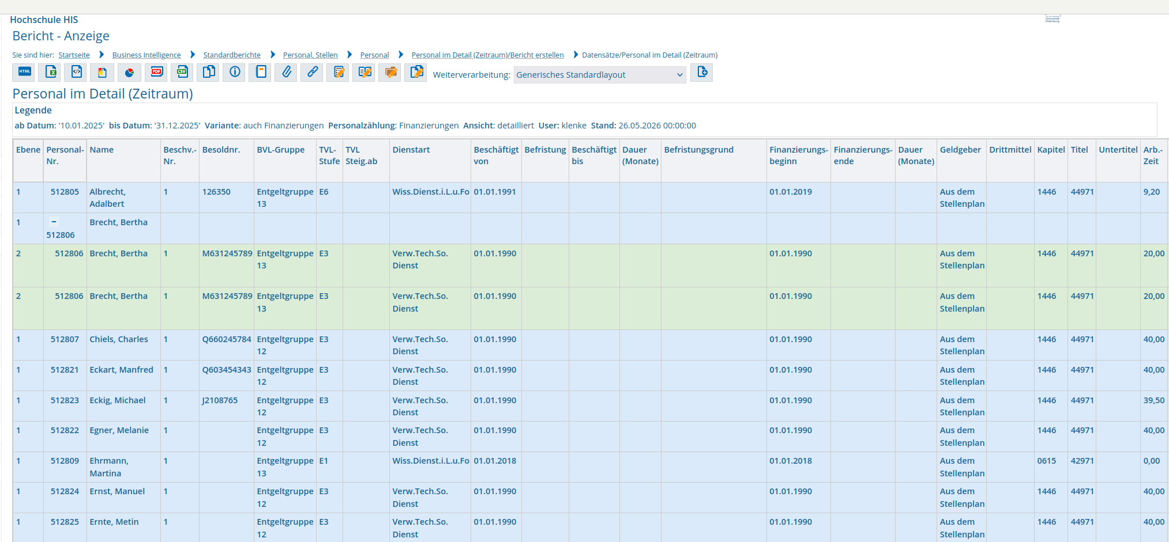The height and width of the screenshot is (542, 1169).
Task: Select Titel value 42971
Action: [x=1082, y=461]
